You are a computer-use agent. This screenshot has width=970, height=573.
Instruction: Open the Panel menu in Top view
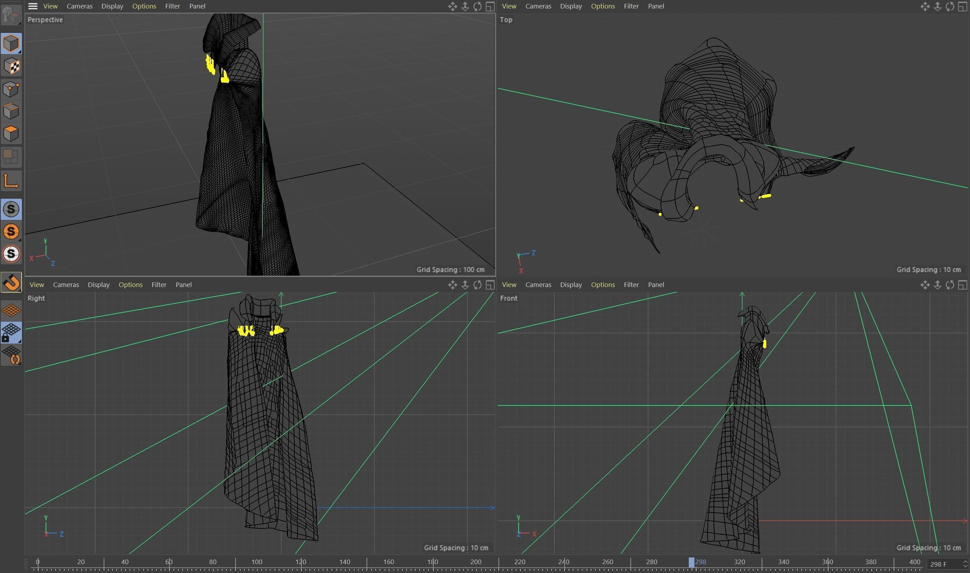656,6
